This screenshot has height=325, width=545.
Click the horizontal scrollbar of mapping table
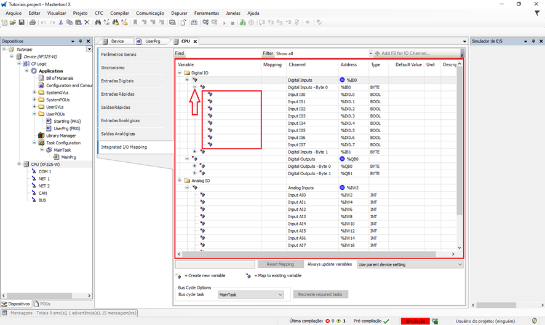(308, 254)
